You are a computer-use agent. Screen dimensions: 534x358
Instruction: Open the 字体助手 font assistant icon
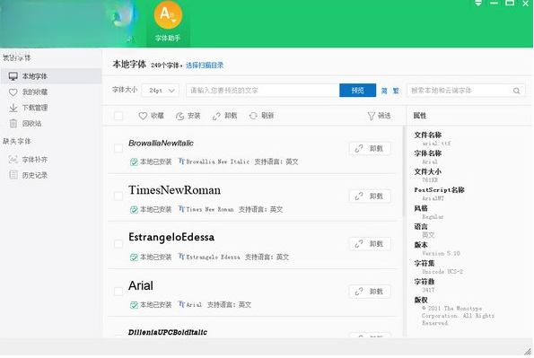tap(168, 15)
